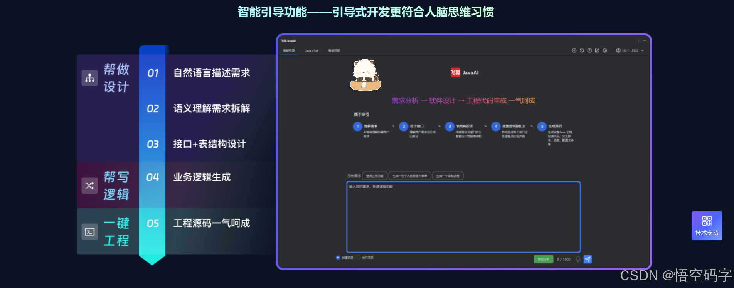Click the hierarchy icon beside 帮做设计
Screen dimensions: 734x288
pyautogui.click(x=90, y=78)
